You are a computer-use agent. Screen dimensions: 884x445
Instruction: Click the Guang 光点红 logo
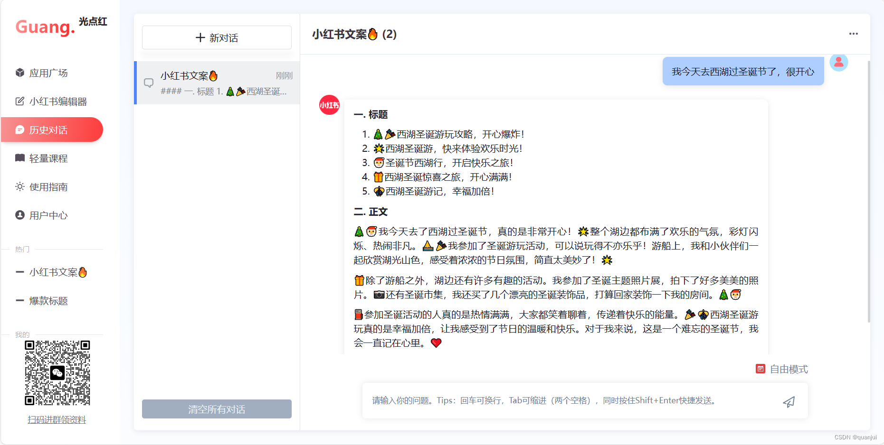pyautogui.click(x=61, y=27)
